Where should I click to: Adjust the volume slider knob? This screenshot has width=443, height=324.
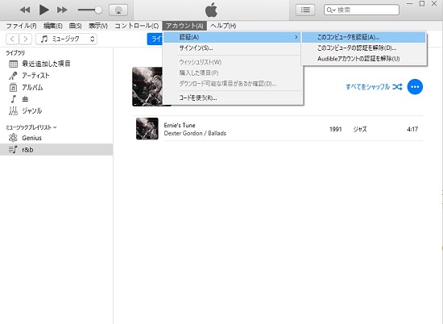pos(98,10)
